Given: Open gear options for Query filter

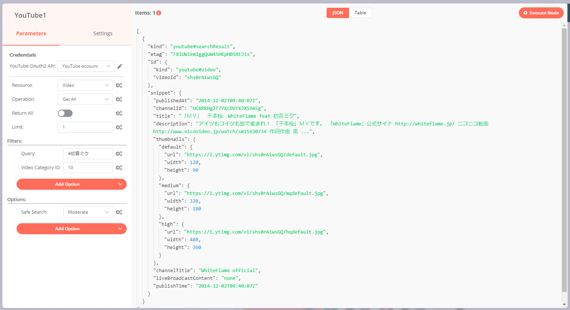Looking at the screenshot, I should coord(119,154).
